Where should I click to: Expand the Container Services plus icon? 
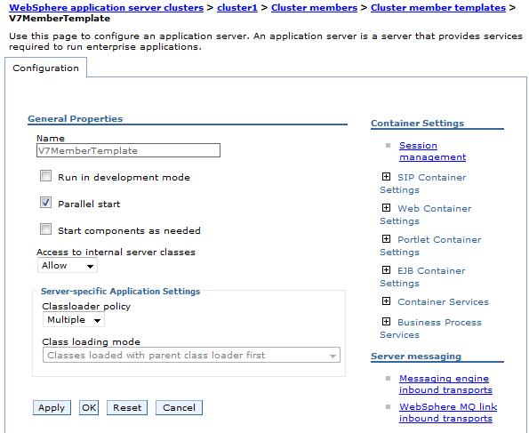tap(386, 301)
